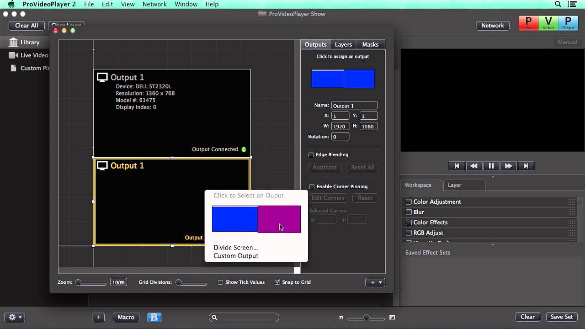The image size is (585, 329).
Task: Click the Grid Divisions slider
Action: 191,283
